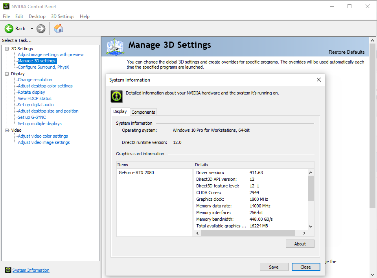Screen dimensions: 377x278
Task: Click the System Information icon at bottom left
Action: coord(8,270)
